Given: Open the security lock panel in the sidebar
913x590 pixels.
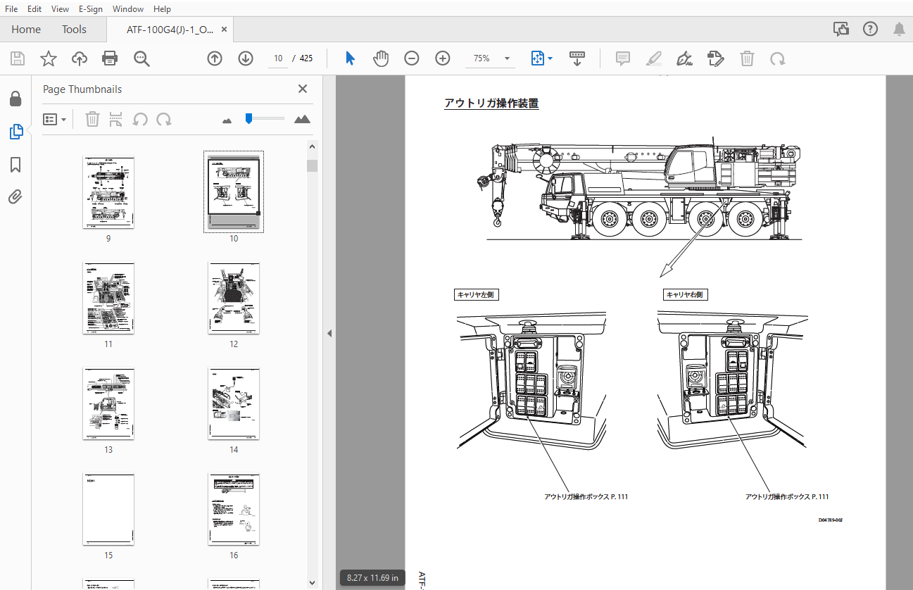Looking at the screenshot, I should 15,99.
